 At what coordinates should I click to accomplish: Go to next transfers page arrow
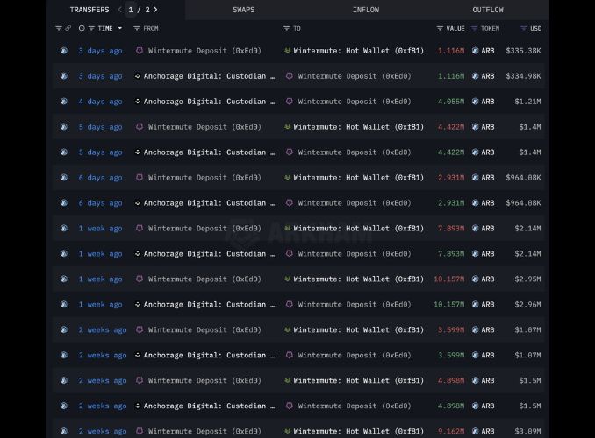coord(156,10)
